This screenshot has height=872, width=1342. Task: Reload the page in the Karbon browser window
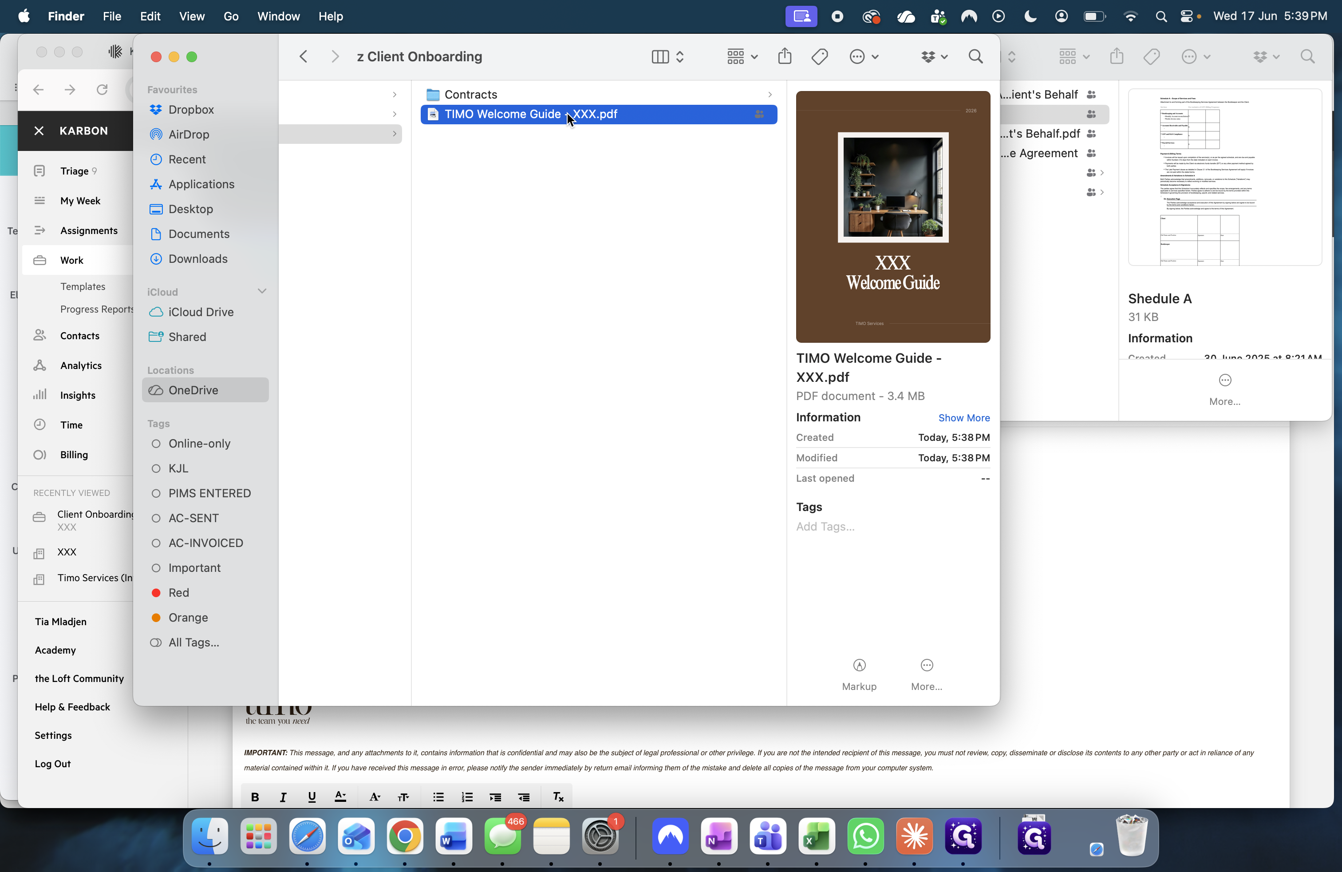102,90
